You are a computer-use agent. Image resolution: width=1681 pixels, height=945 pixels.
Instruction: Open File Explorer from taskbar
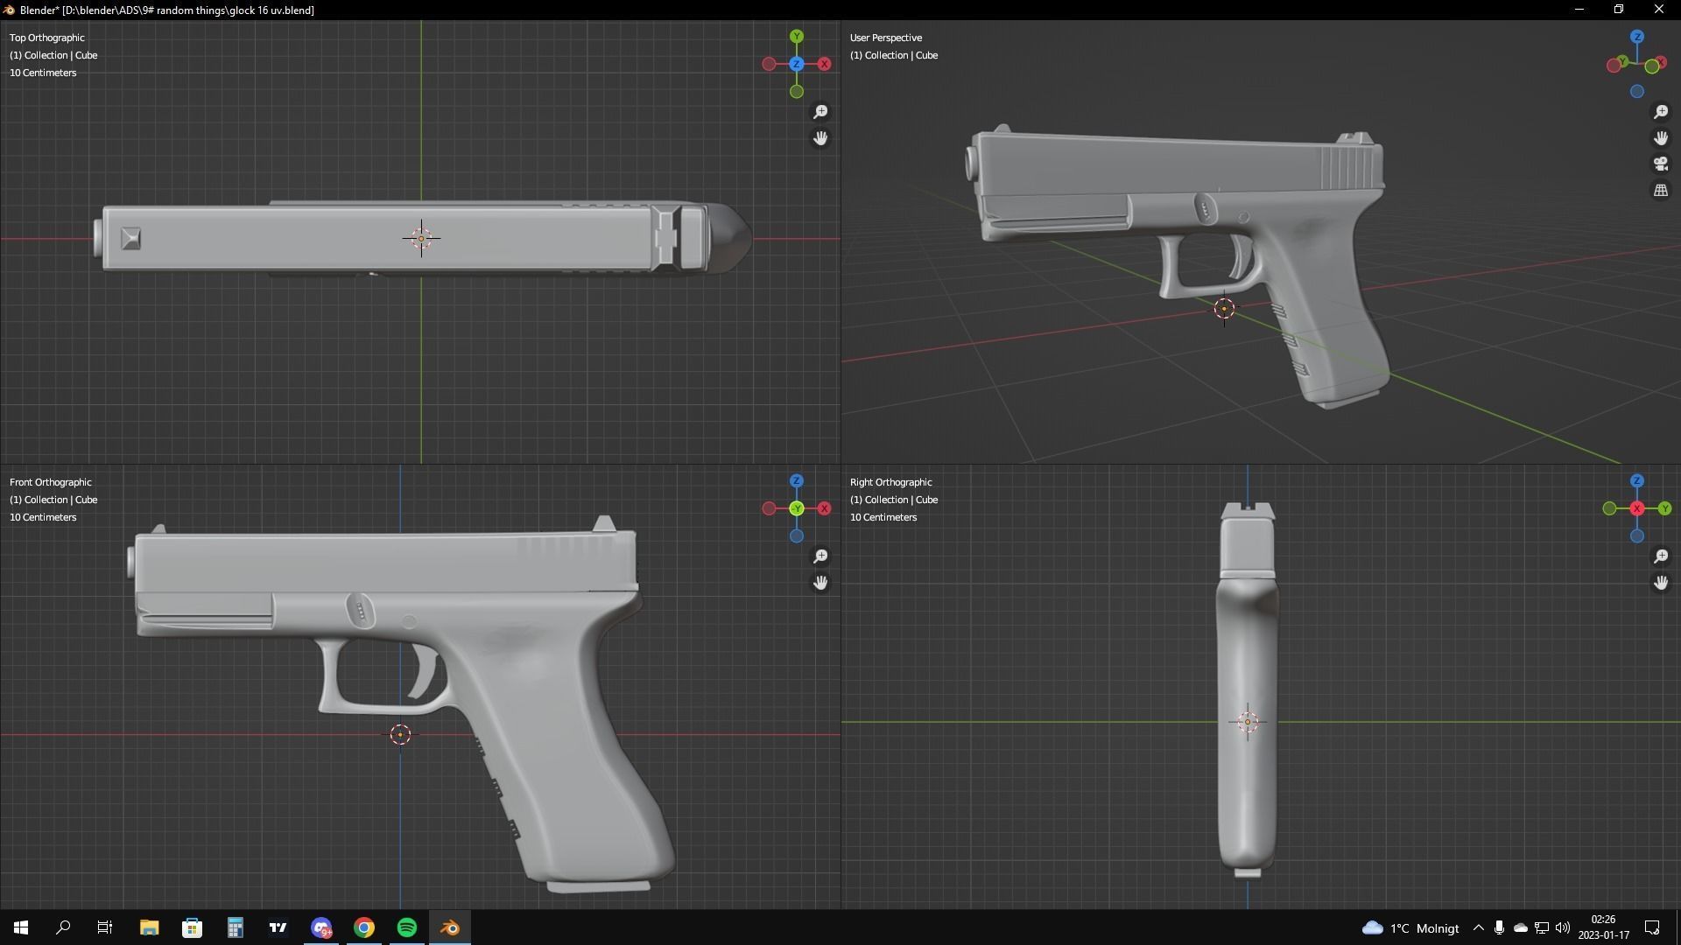(x=149, y=927)
